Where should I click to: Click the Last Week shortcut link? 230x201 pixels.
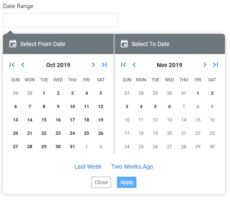point(88,167)
